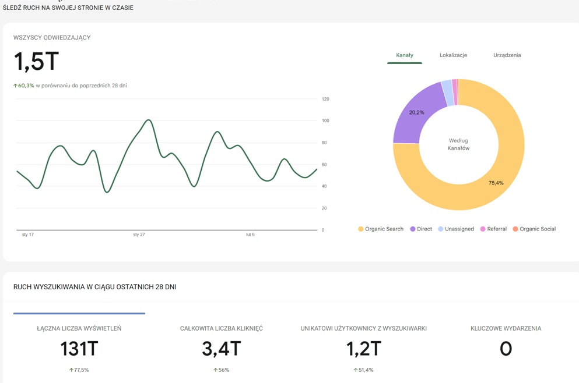Open the Lokalizacje tab
The height and width of the screenshot is (383, 579).
point(453,55)
